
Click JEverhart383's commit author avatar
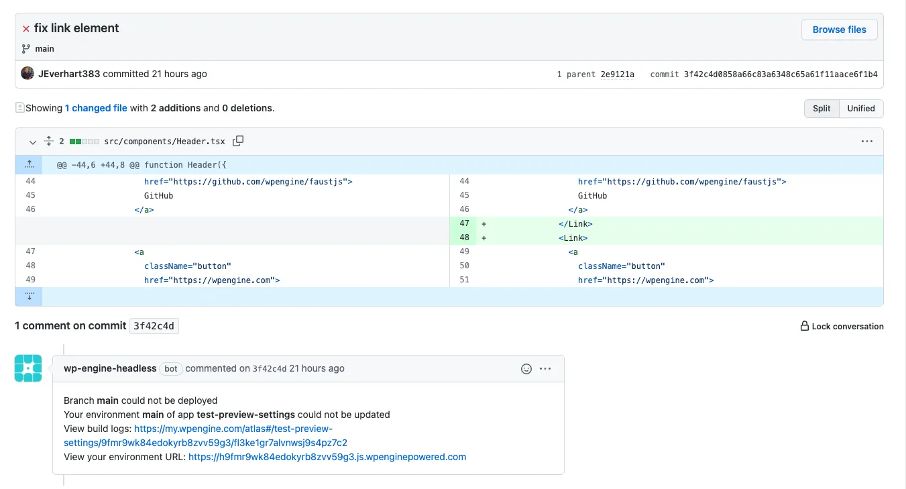pyautogui.click(x=27, y=72)
